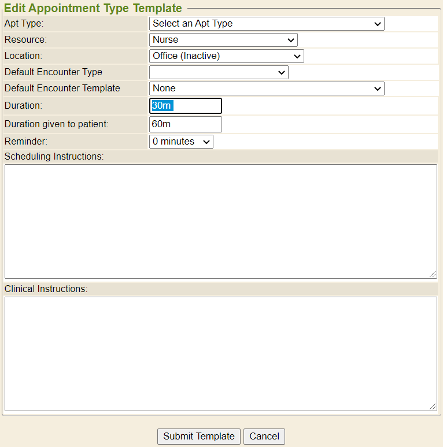This screenshot has width=443, height=447.
Task: Open the empty Default Encounter Type dropdown
Action: point(218,72)
